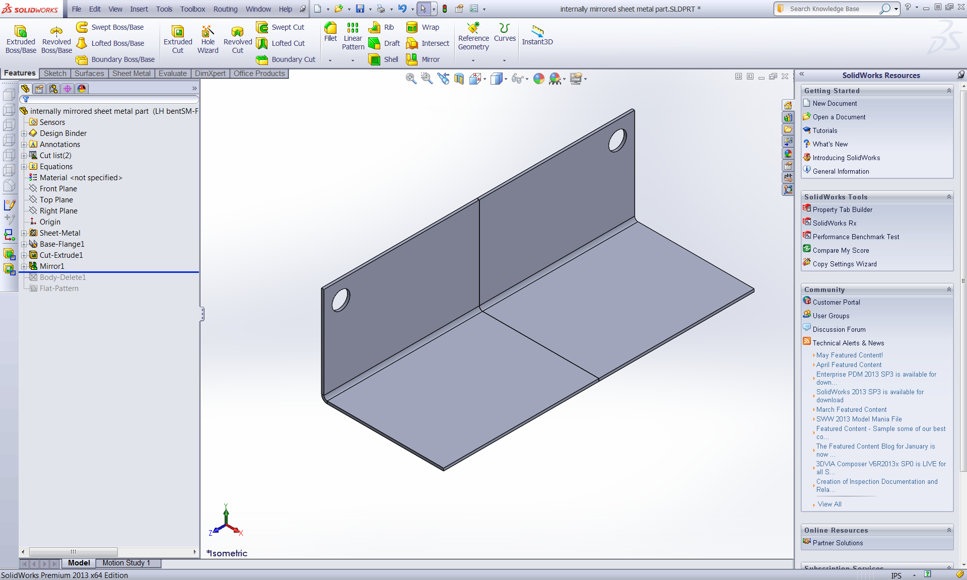967x580 pixels.
Task: Click the Lofted Cut tool
Action: point(281,43)
